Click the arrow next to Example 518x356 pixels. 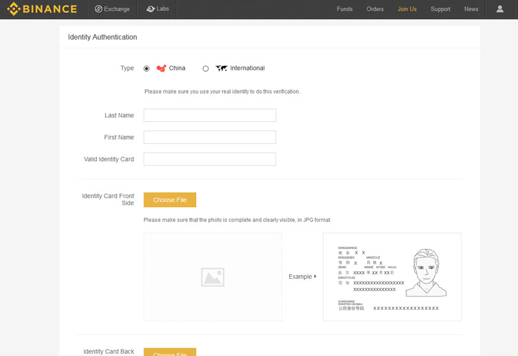(x=315, y=276)
